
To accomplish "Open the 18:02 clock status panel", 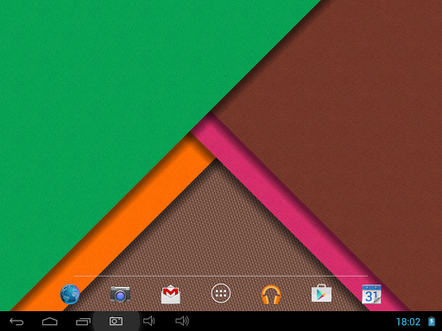I will 408,322.
